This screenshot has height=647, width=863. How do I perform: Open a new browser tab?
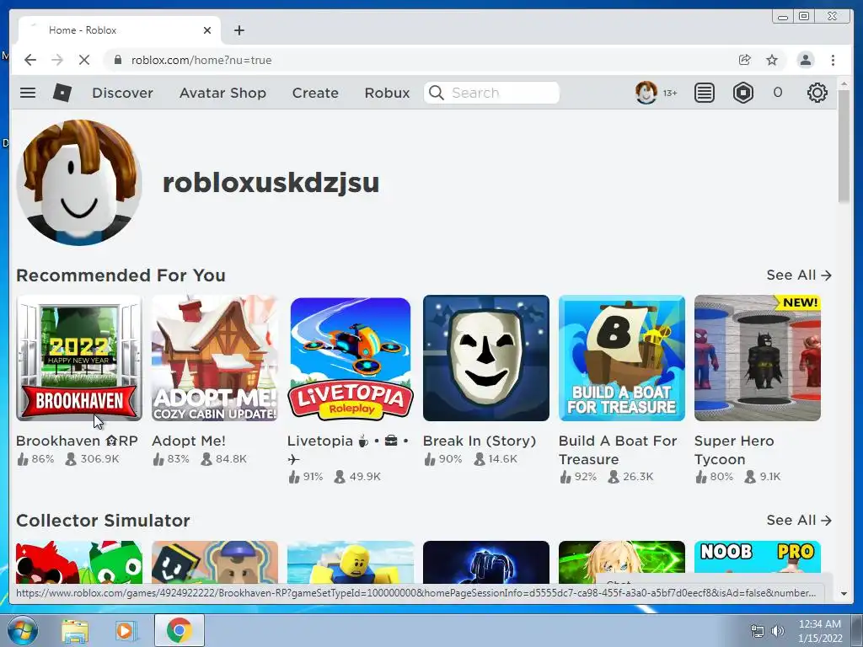(x=239, y=30)
